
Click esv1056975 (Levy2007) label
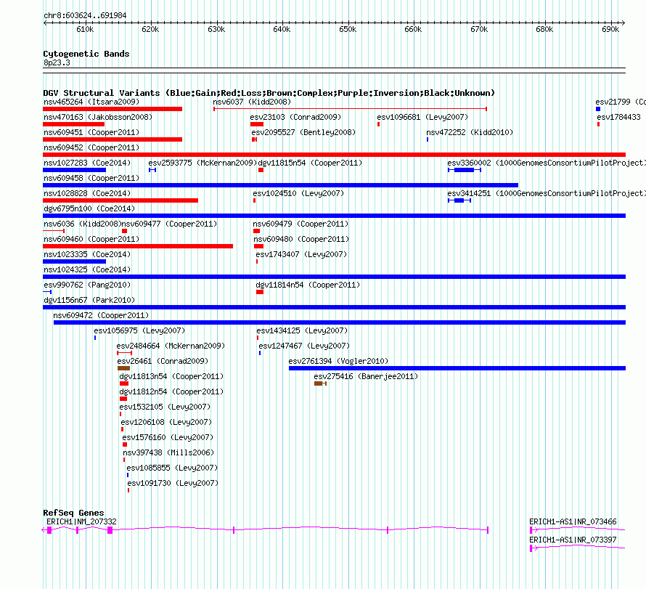point(139,330)
